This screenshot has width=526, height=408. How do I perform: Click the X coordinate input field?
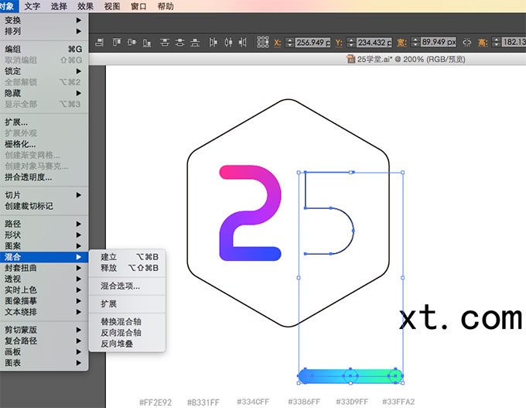point(313,43)
